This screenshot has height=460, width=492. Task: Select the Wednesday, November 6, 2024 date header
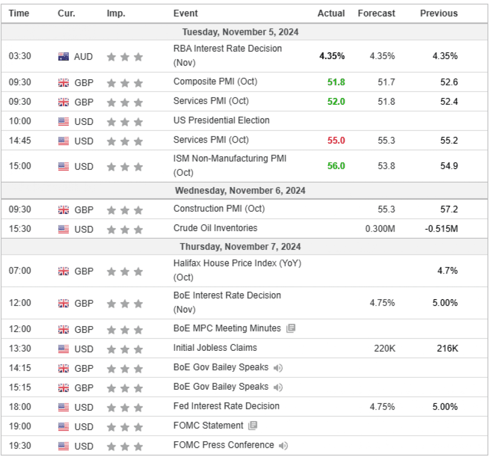coord(241,190)
